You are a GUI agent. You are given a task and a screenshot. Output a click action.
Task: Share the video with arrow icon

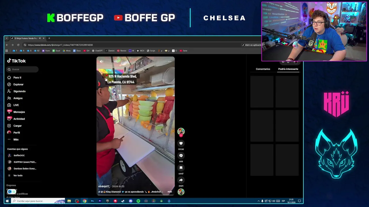coord(181,180)
